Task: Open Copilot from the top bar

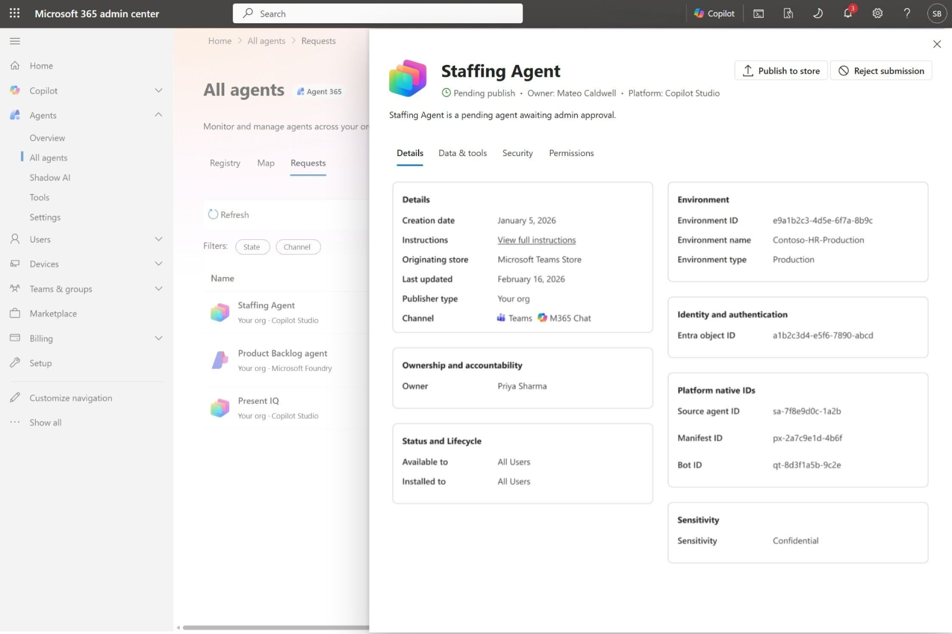Action: tap(714, 13)
